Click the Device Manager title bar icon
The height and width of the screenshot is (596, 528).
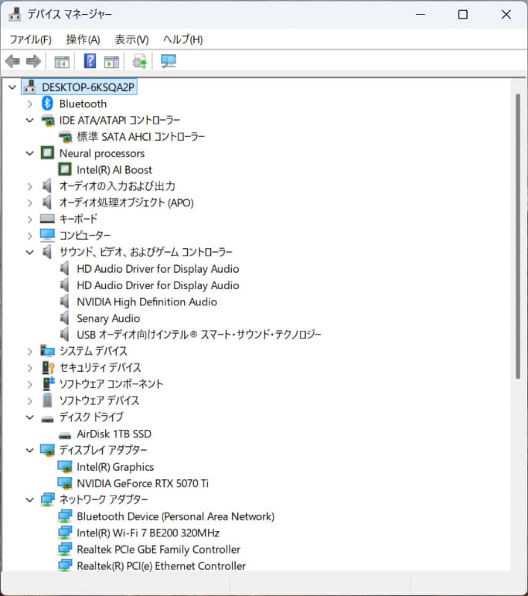point(15,14)
